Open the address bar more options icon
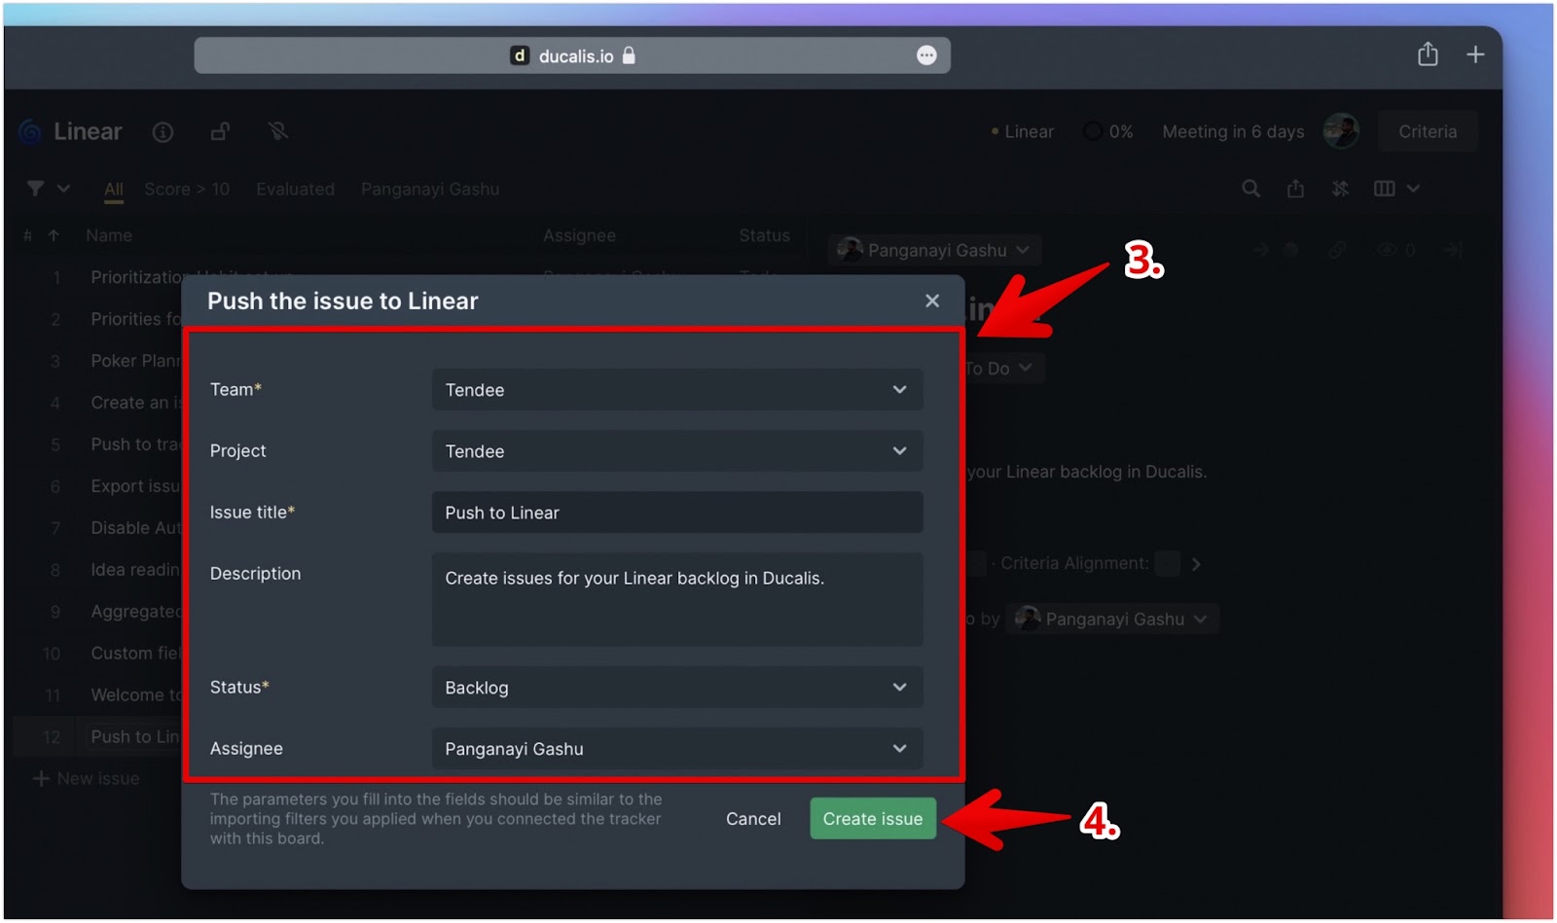The image size is (1557, 923). pyautogui.click(x=926, y=55)
